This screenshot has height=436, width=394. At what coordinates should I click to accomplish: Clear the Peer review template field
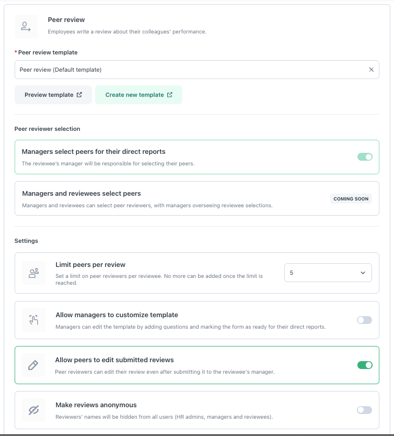(371, 70)
